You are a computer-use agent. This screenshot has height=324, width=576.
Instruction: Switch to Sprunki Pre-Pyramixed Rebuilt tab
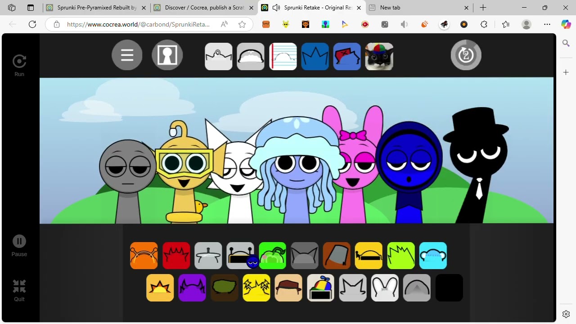click(97, 8)
